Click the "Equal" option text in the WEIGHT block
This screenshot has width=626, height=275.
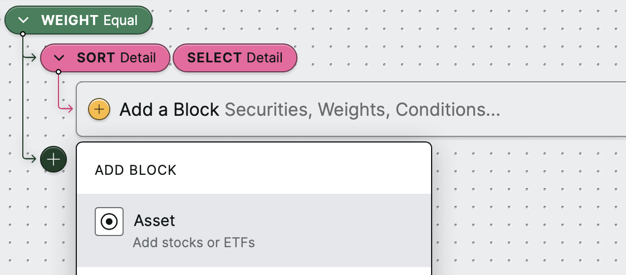pos(120,21)
